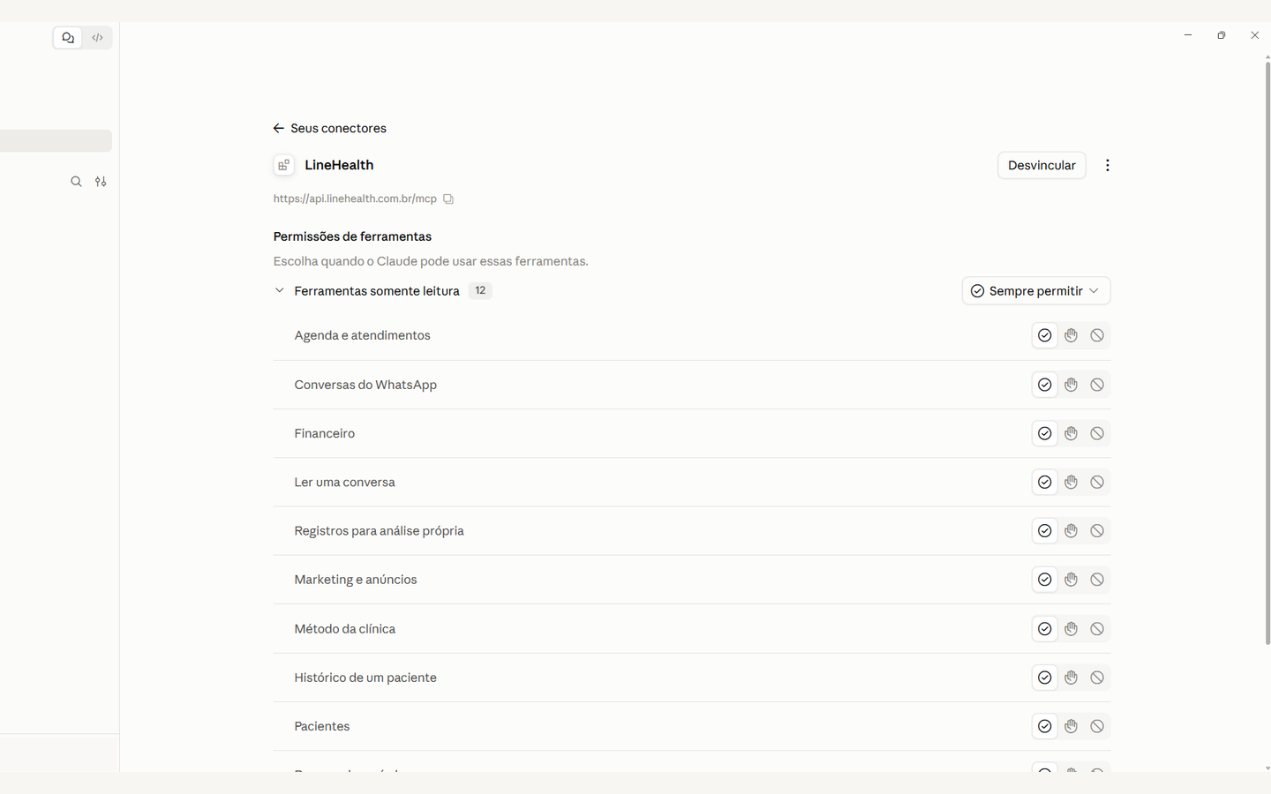Block the Pacientes tool
Viewport: 1271px width, 794px height.
click(1097, 726)
